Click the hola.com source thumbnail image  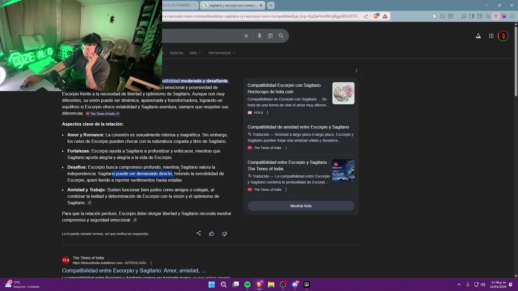pyautogui.click(x=343, y=93)
